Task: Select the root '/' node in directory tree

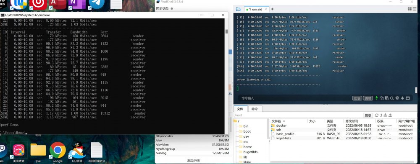Action: 236,121
